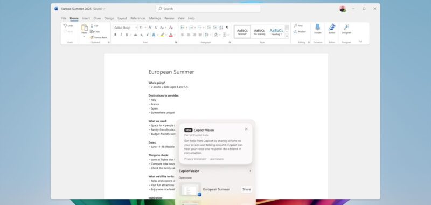This screenshot has width=431, height=205.
Task: Toggle subscript formatting
Action: (x=142, y=35)
